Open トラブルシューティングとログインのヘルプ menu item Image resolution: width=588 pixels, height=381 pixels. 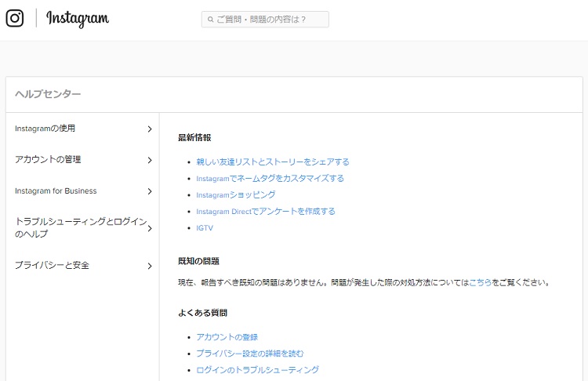82,227
